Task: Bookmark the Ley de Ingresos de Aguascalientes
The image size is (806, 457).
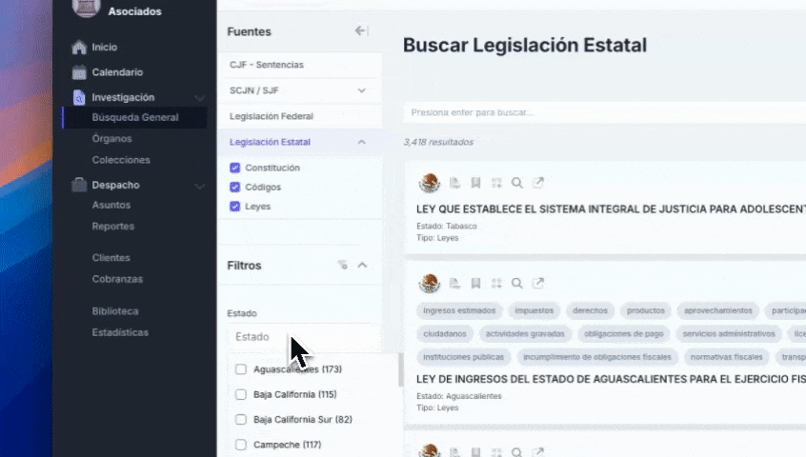Action: coord(476,283)
